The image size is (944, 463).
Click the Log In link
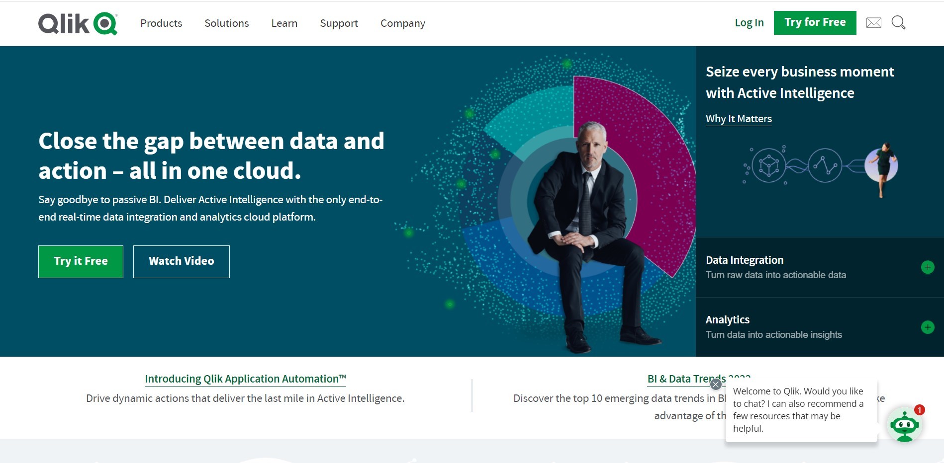point(749,23)
